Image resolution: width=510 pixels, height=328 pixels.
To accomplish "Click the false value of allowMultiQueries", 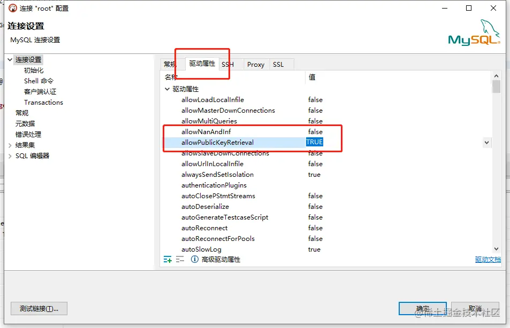I will (x=315, y=121).
